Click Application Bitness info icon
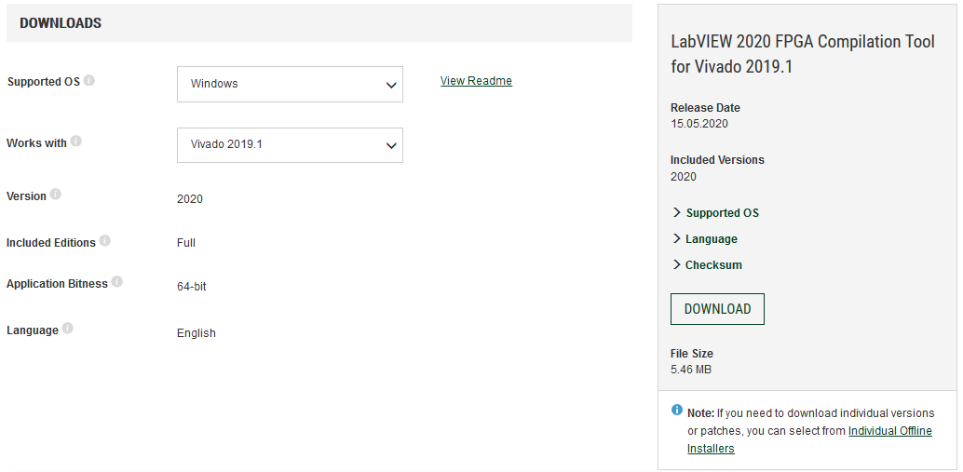The width and height of the screenshot is (963, 472). coord(116,282)
